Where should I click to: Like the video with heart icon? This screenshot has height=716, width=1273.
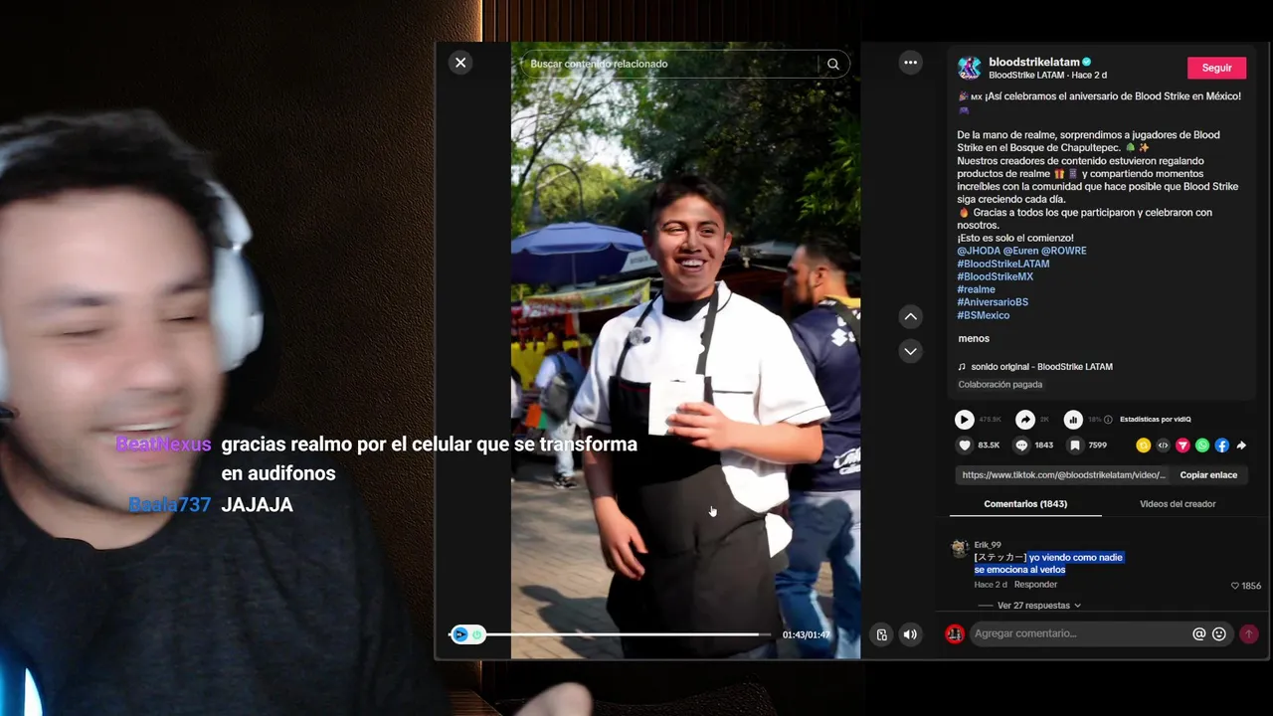964,446
